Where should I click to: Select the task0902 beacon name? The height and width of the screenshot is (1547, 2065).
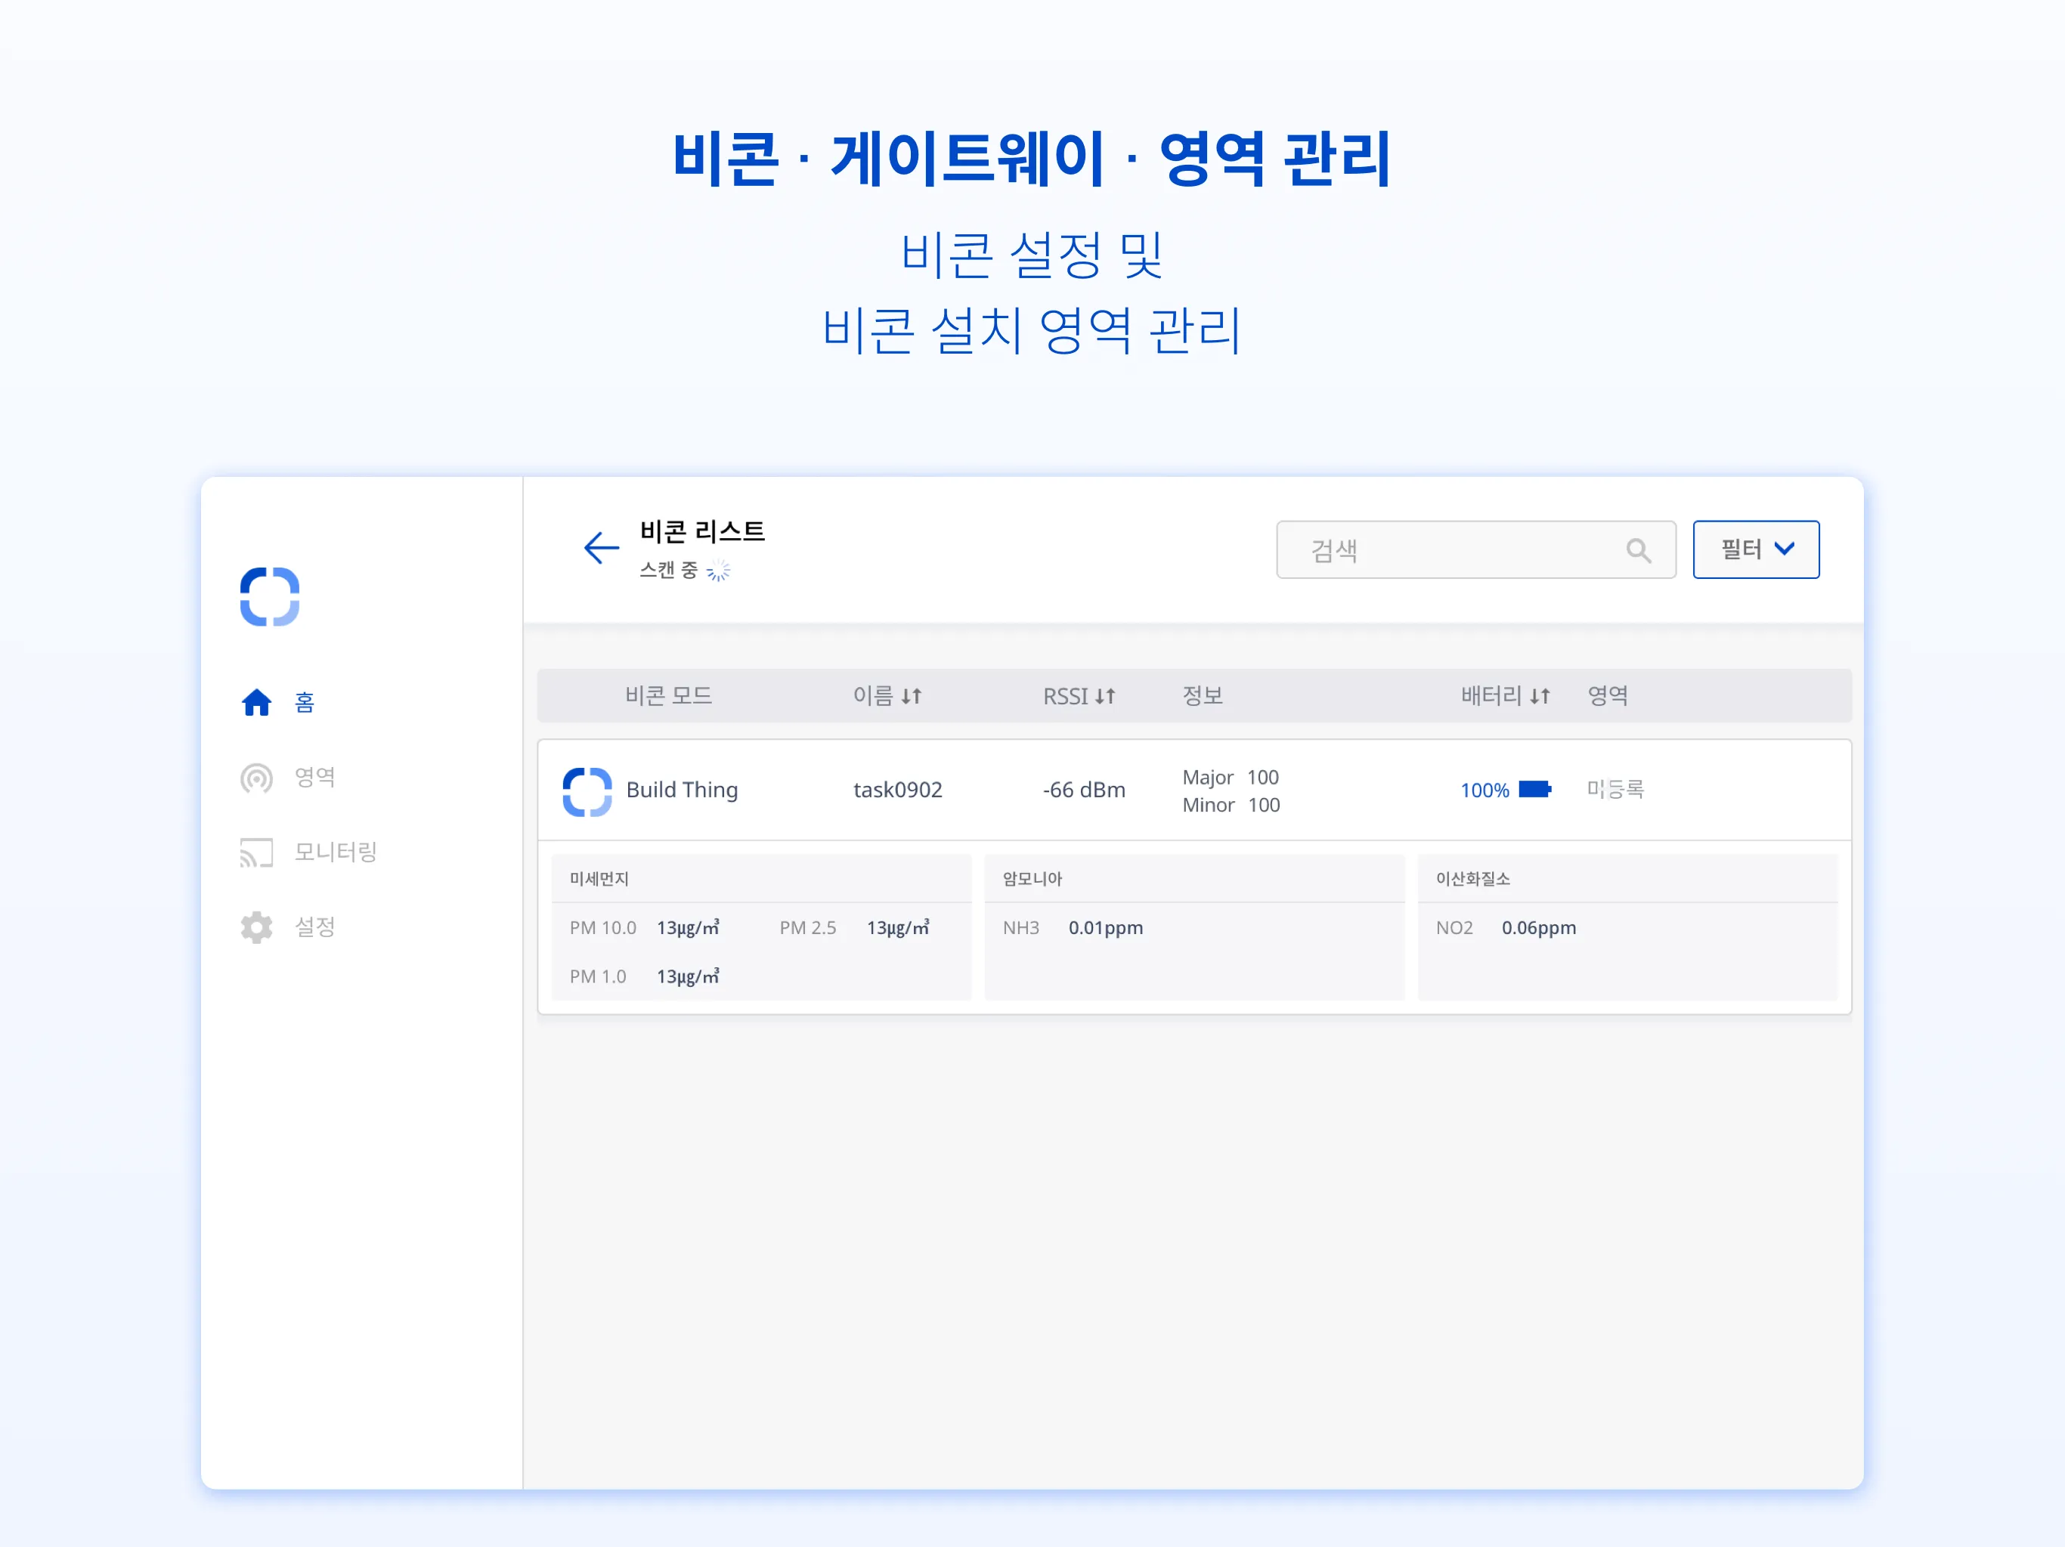pos(897,790)
